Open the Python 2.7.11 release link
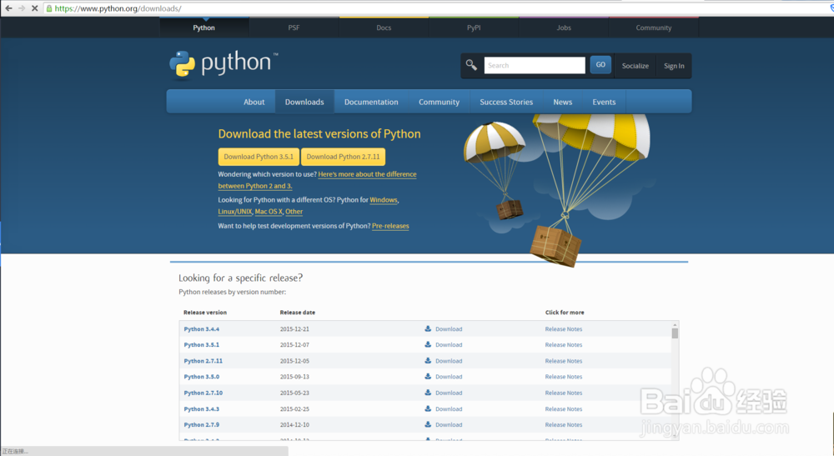 (x=203, y=361)
